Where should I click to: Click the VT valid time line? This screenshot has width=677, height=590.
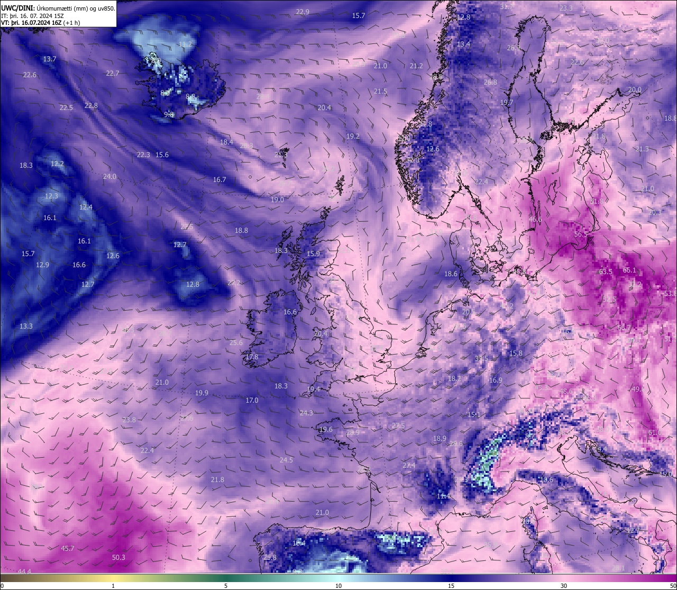pos(41,23)
